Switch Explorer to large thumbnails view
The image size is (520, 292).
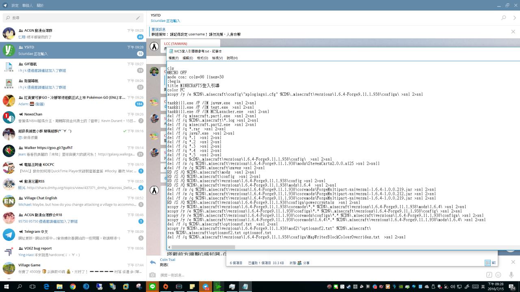pos(494,263)
